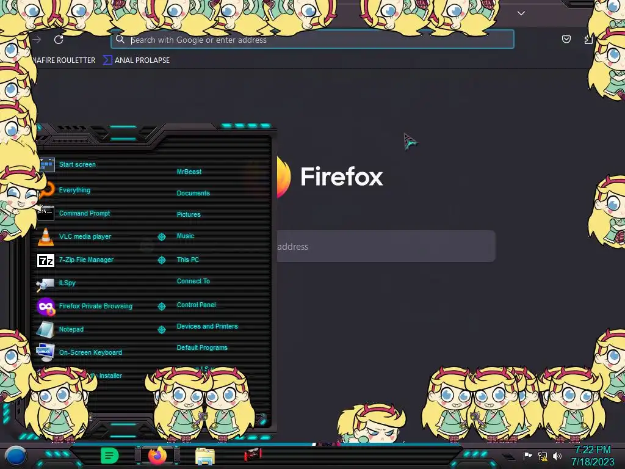Open the IAFIRE ROULETTER bookmark
This screenshot has width=625, height=469.
(x=63, y=60)
